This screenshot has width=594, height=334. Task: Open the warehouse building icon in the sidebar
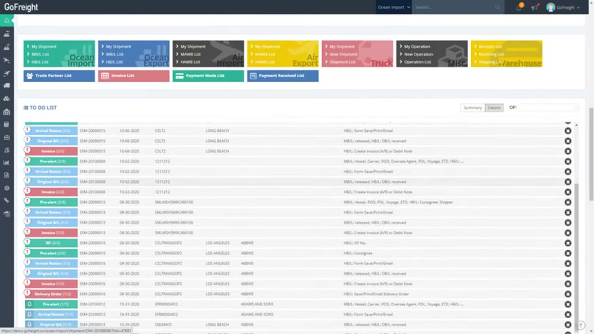[x=6, y=112]
